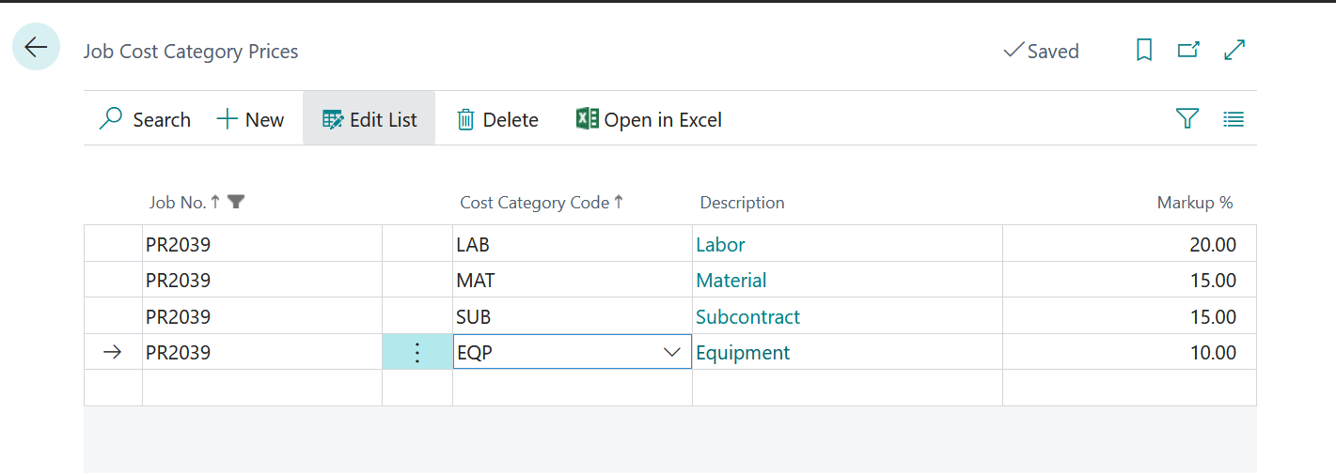Click Delete in the action bar
The width and height of the screenshot is (1336, 473).
497,119
